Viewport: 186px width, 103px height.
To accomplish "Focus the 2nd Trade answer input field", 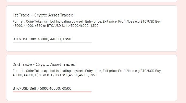I will tap(52, 88).
